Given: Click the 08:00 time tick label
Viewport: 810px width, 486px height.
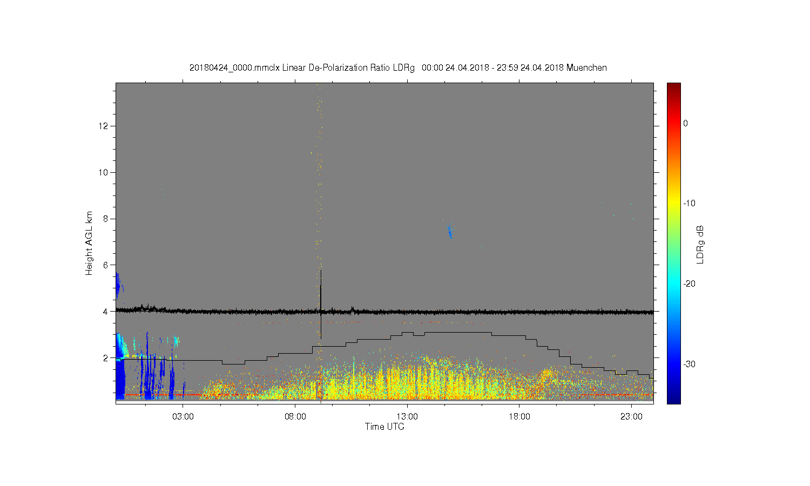Looking at the screenshot, I should click(295, 417).
